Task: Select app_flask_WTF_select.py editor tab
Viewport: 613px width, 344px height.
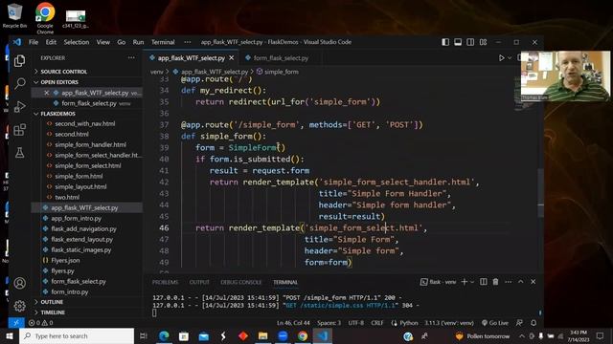Action: [x=191, y=58]
